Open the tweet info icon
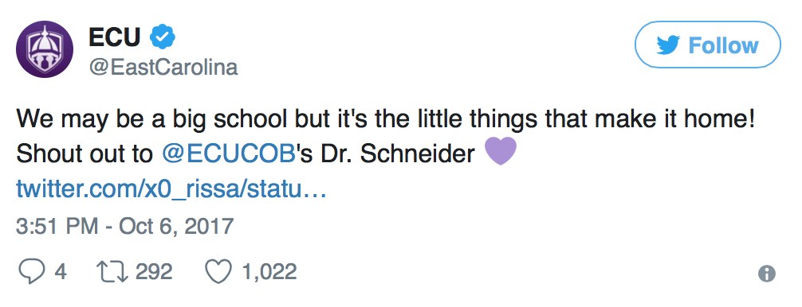Viewport: 802px width, 307px height. tap(767, 274)
